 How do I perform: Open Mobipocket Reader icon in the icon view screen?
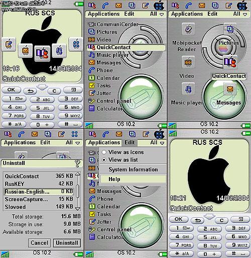point(188,29)
